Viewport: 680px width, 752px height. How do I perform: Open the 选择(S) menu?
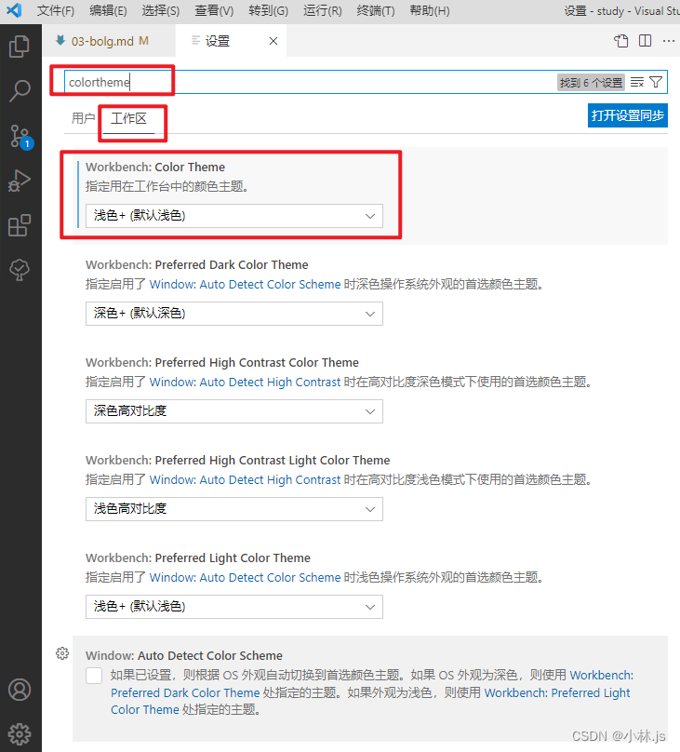(161, 10)
